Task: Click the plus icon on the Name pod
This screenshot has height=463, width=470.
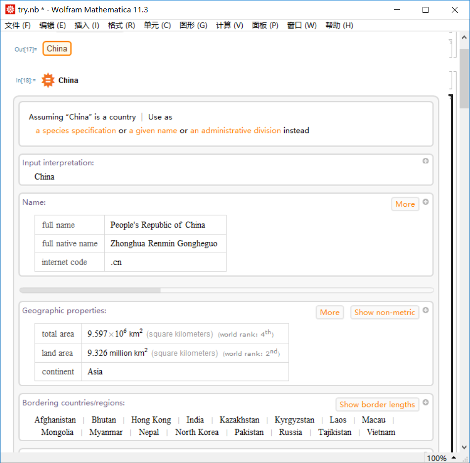Action: pyautogui.click(x=425, y=202)
